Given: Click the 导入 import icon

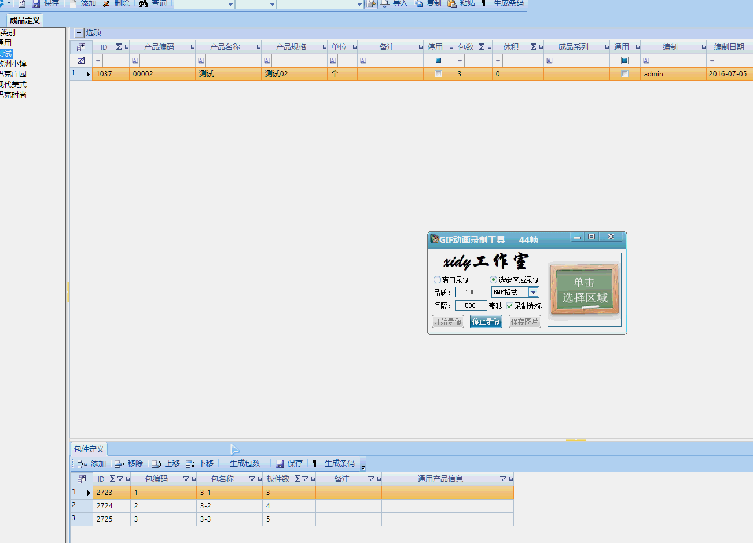Looking at the screenshot, I should (x=385, y=3).
